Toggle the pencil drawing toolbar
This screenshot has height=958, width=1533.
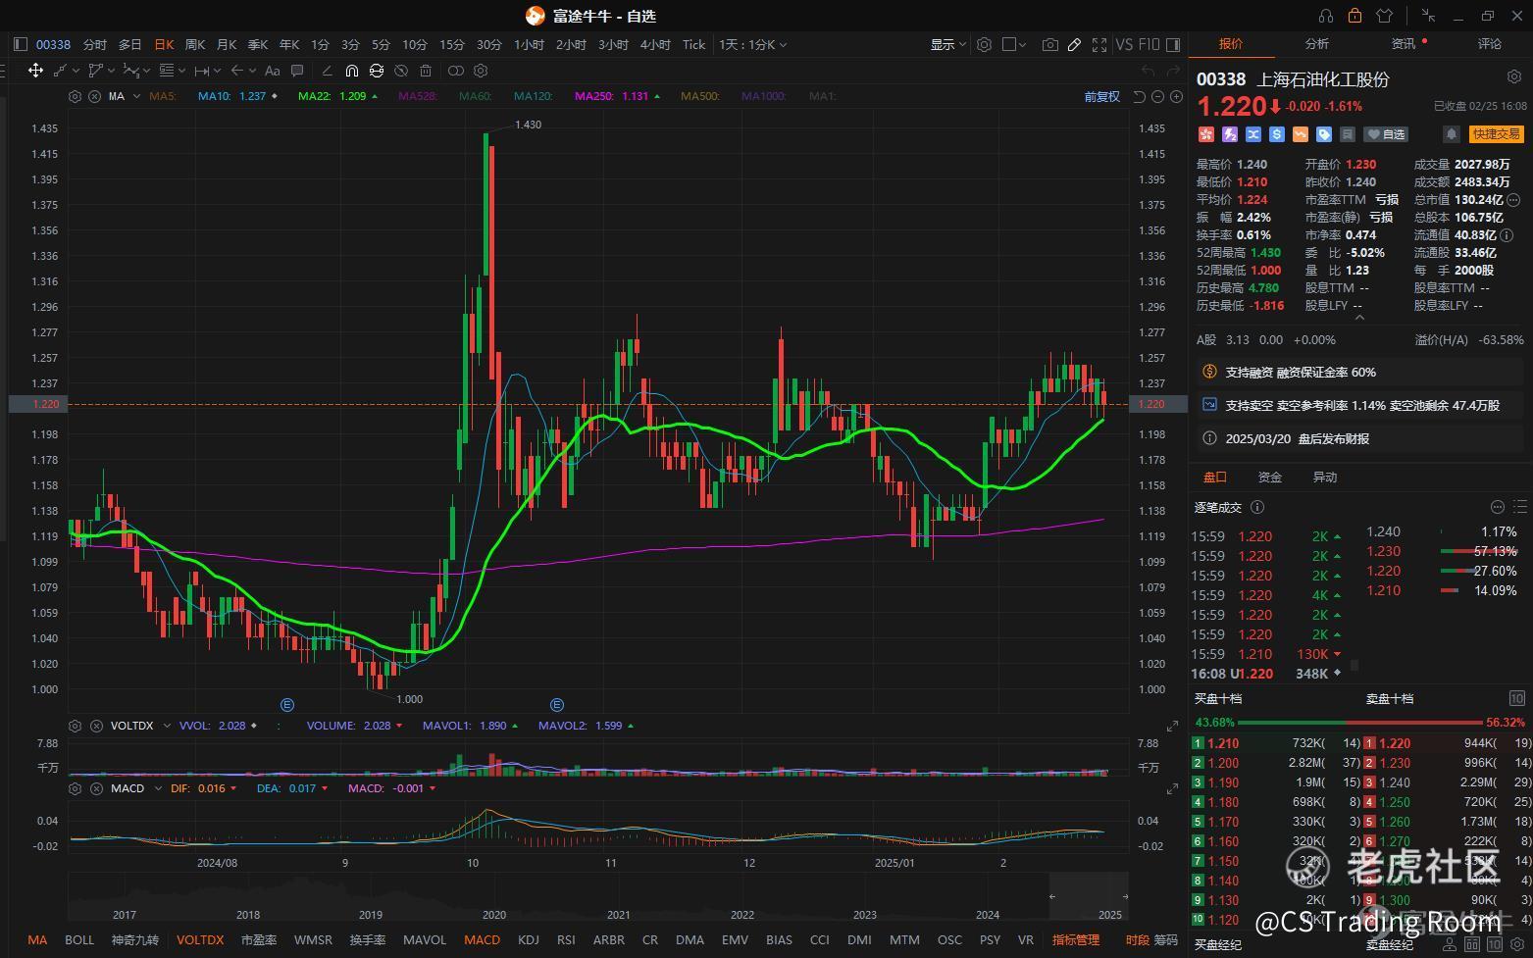point(1075,44)
